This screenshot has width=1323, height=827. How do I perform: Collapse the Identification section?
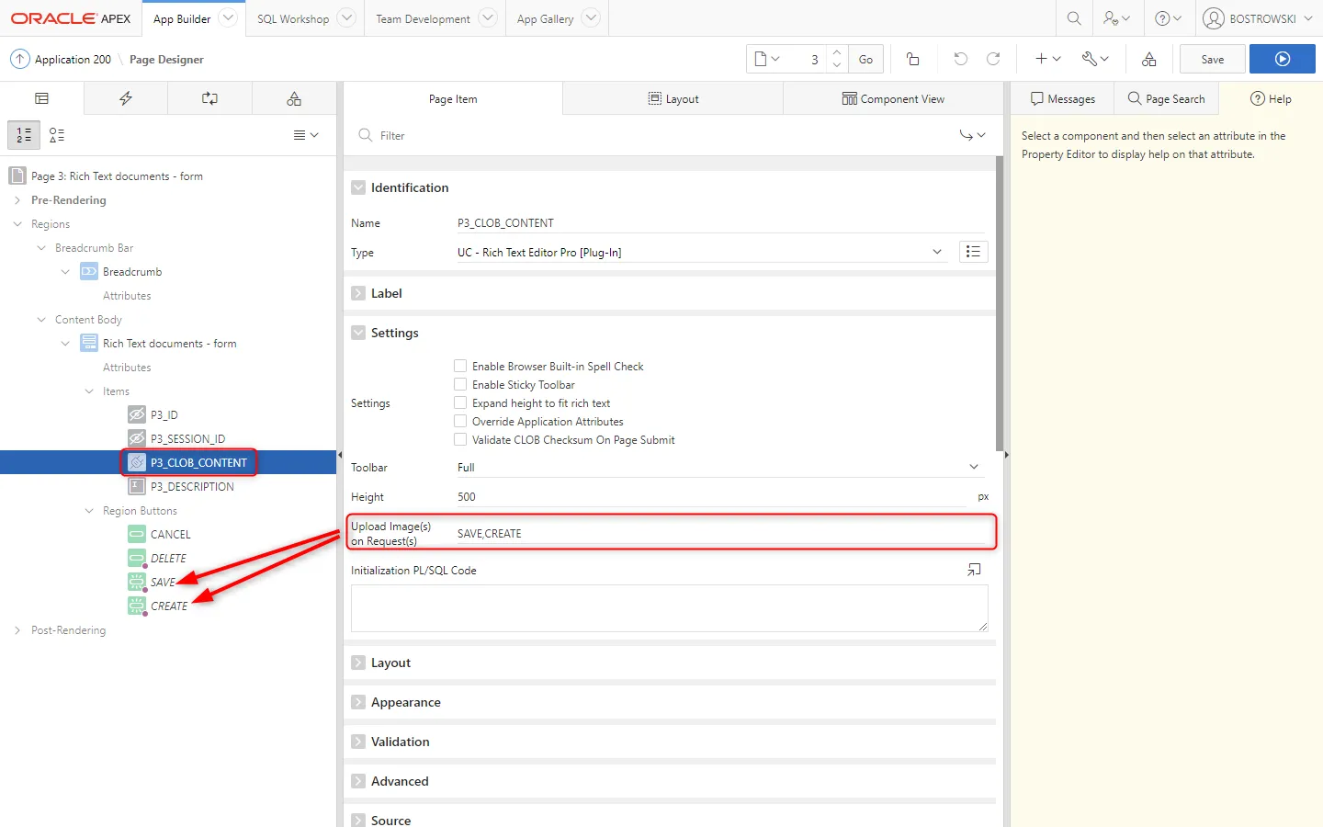358,187
